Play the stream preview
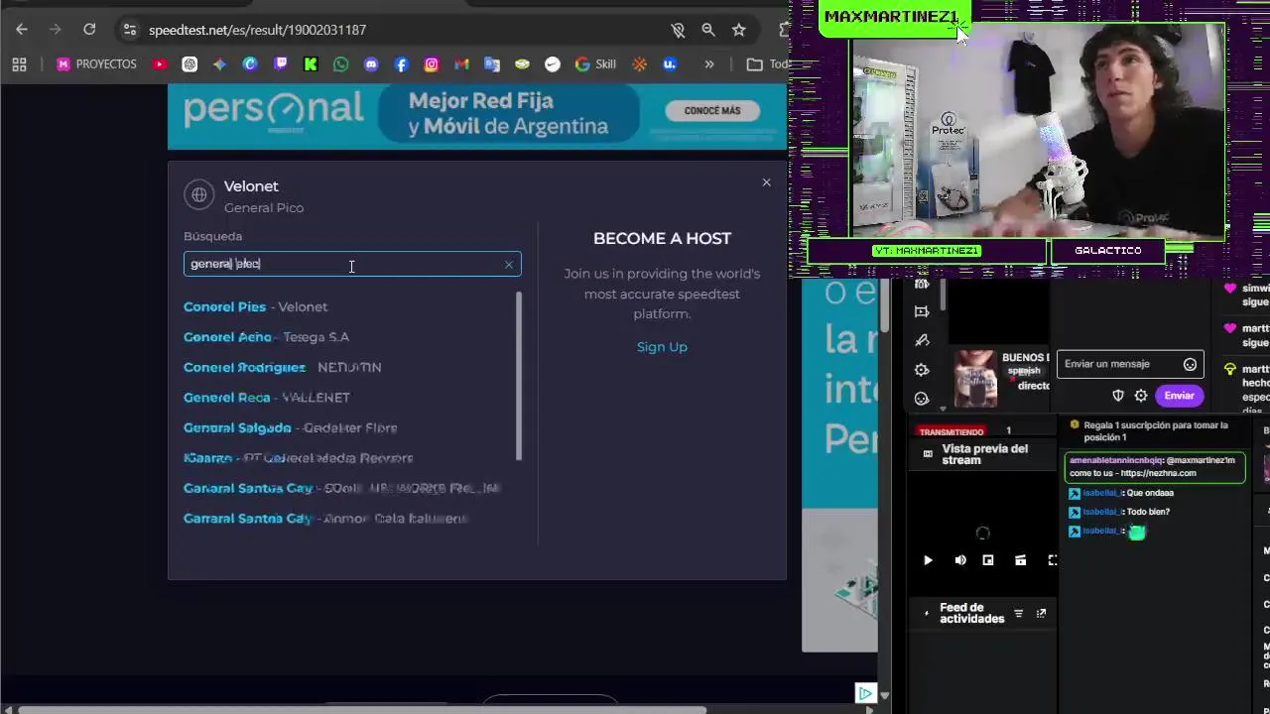 click(928, 560)
